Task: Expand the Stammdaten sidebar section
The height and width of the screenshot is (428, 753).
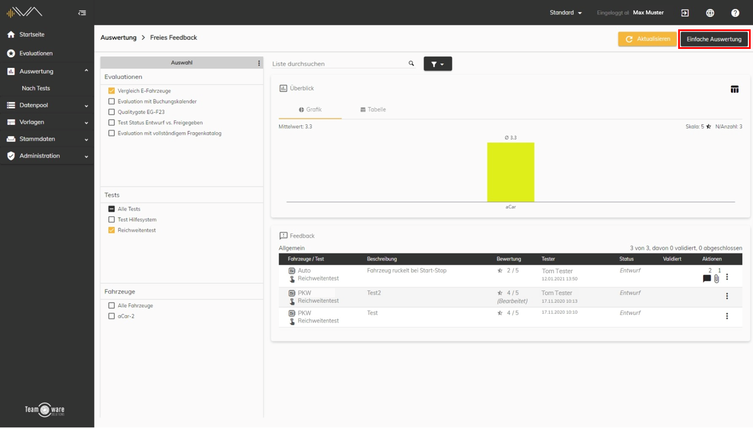Action: (86, 139)
